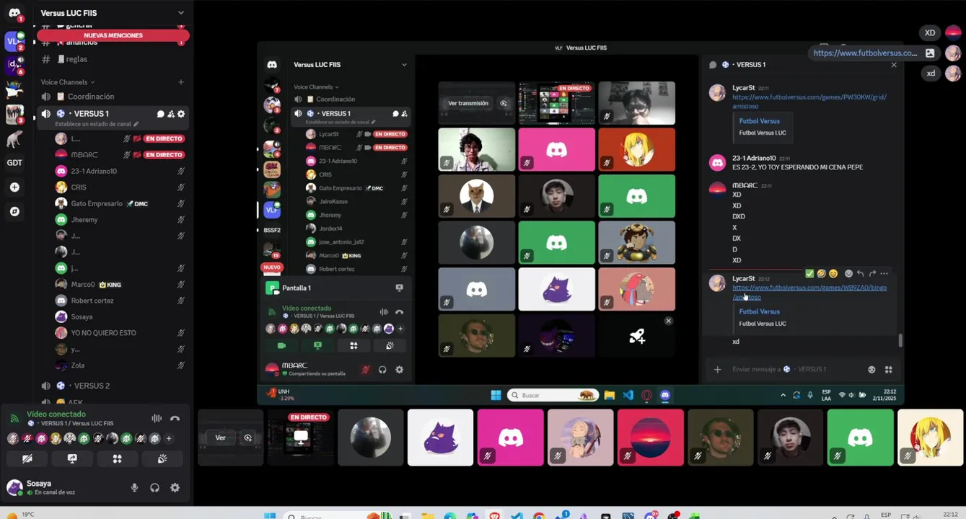Click stop-stream icon beside Pantalla 1
Viewport: 966px width, 519px height.
399,288
